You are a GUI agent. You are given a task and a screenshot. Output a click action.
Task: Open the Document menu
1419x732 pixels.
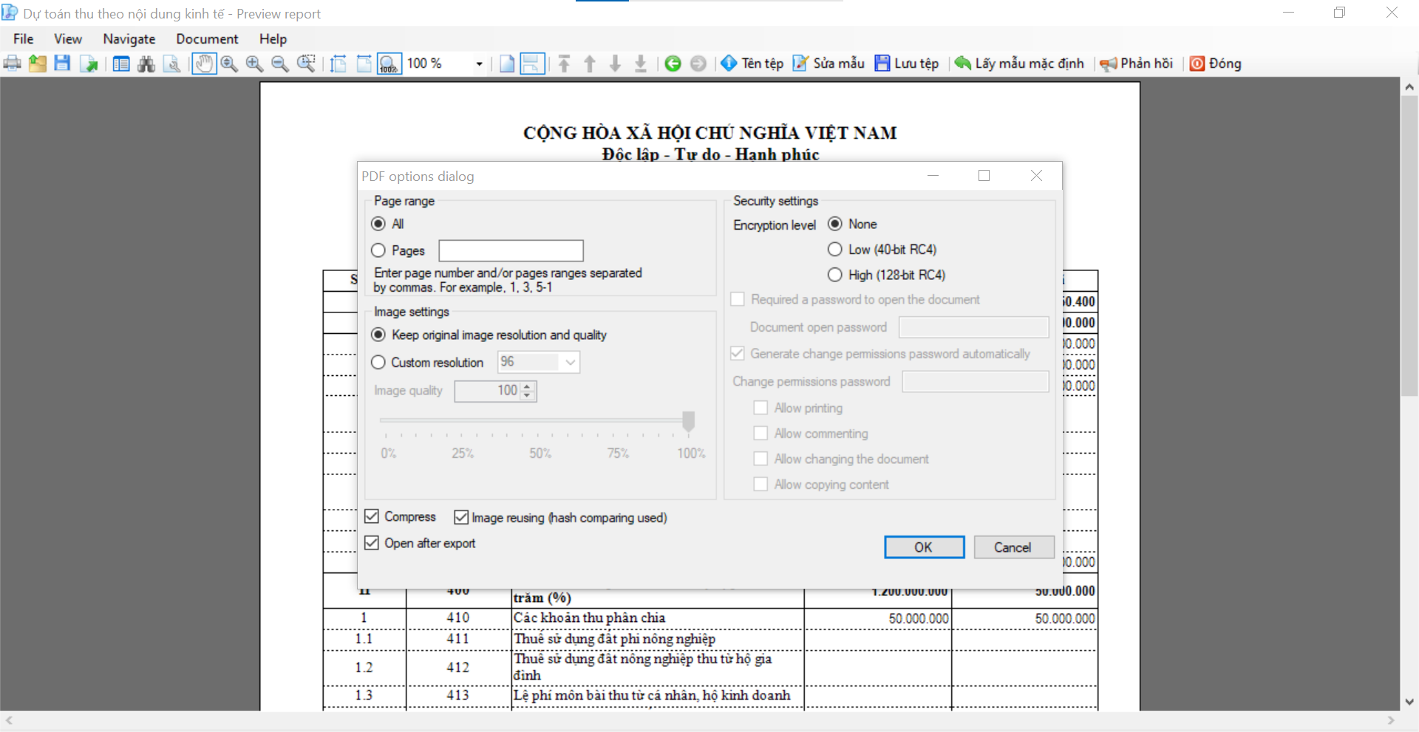(207, 39)
